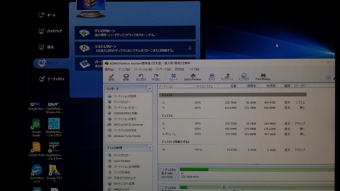
Task: Start パーティションの復元 wizard
Action: point(122,119)
